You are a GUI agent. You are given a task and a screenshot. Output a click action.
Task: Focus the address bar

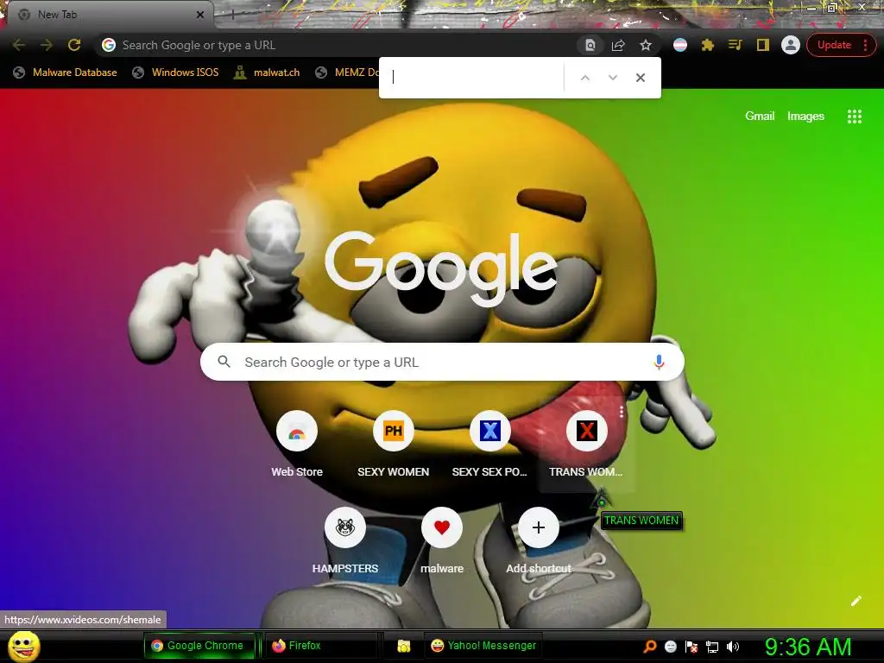[x=338, y=45]
